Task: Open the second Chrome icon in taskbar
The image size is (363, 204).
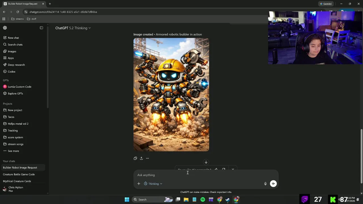Action: coord(236,199)
